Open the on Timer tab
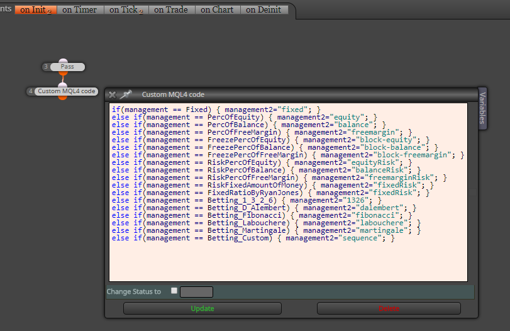Image resolution: width=510 pixels, height=331 pixels. click(80, 10)
